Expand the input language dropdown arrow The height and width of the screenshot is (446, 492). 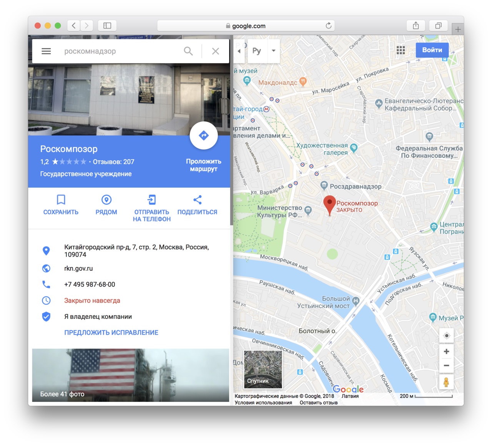click(x=274, y=51)
